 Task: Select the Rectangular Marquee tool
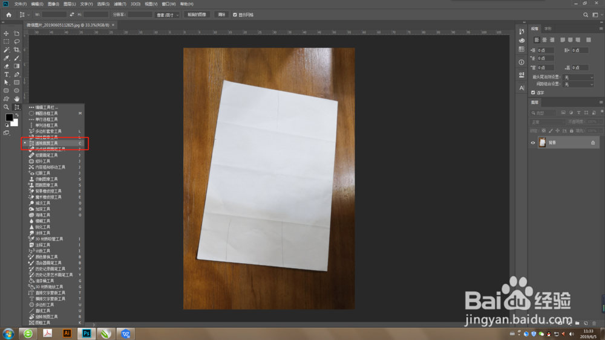(x=6, y=42)
